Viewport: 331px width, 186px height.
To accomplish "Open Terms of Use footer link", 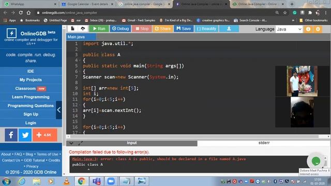I will 48,154.
